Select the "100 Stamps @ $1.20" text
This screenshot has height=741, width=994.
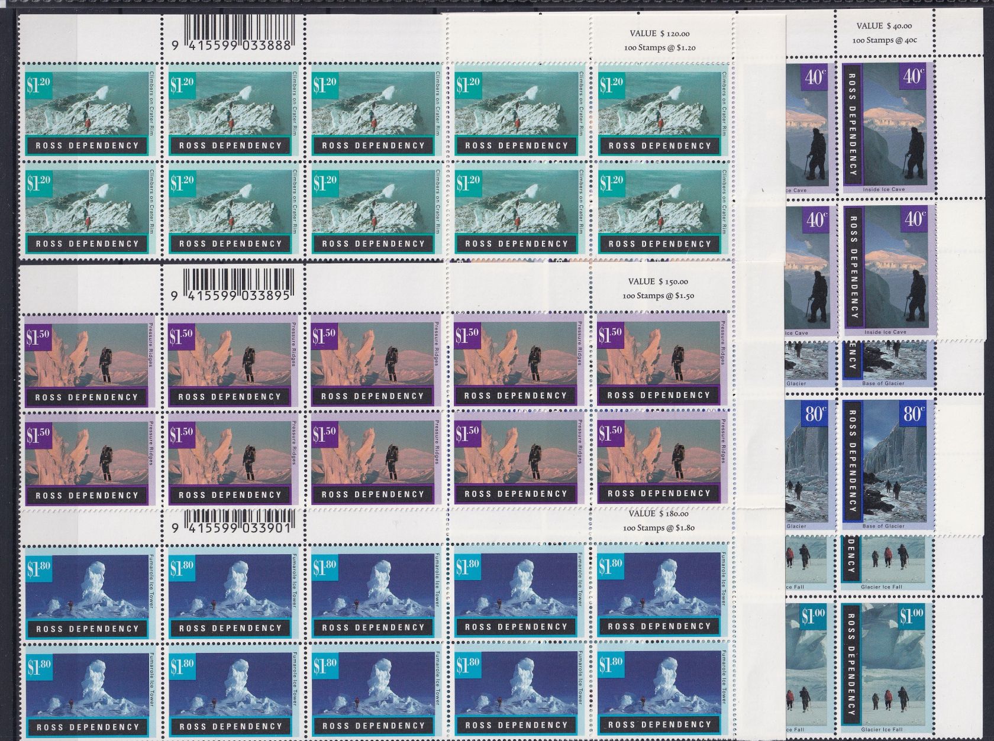pos(660,48)
